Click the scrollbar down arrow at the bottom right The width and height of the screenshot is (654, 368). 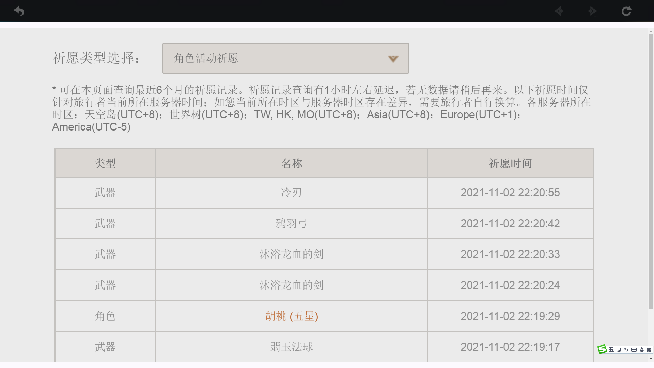point(651,358)
